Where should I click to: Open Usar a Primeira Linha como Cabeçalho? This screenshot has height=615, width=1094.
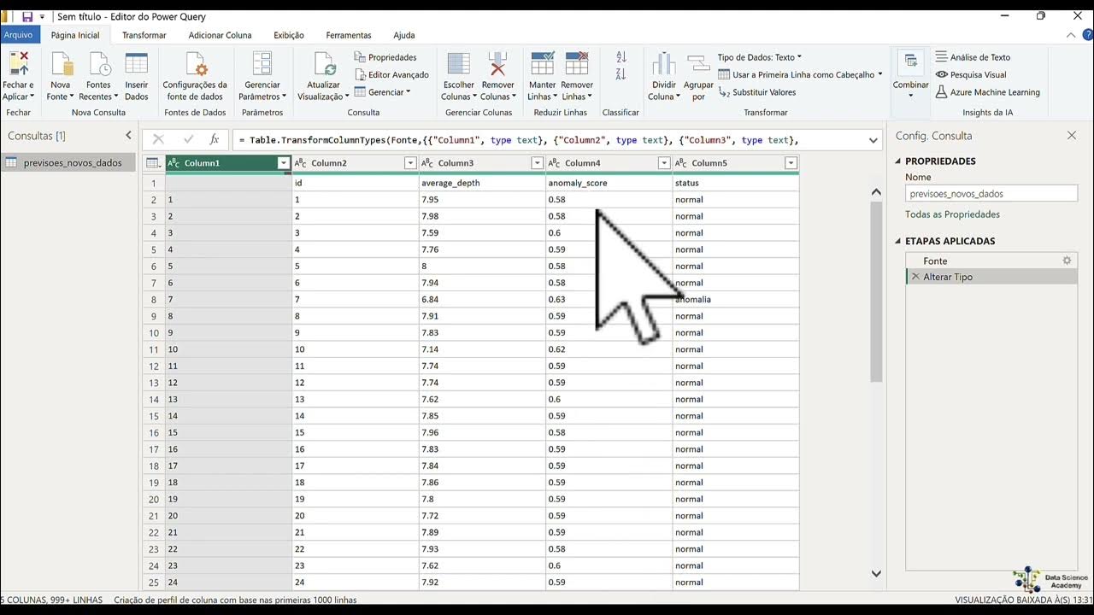click(800, 74)
